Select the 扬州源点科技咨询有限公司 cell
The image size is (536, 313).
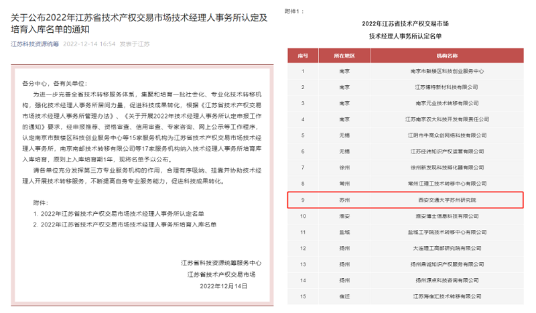(x=447, y=281)
